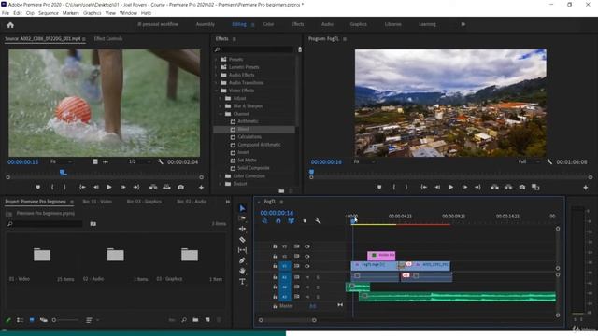This screenshot has height=336, width=598.
Task: Open Source monitor zoom level Fit dropdown
Action: pyautogui.click(x=61, y=161)
